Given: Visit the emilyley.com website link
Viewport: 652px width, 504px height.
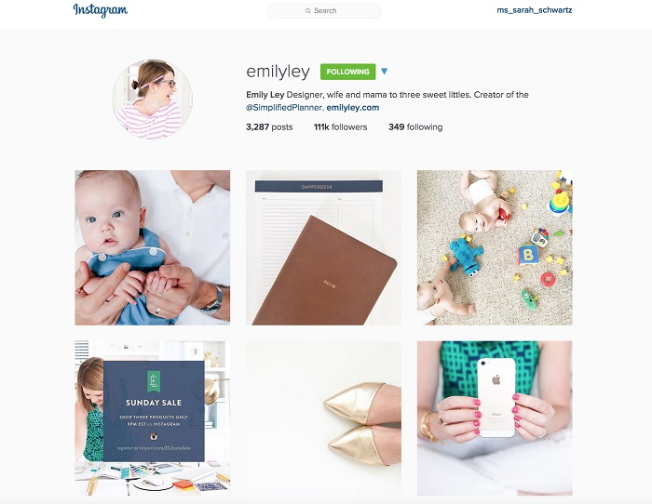Looking at the screenshot, I should tap(353, 108).
